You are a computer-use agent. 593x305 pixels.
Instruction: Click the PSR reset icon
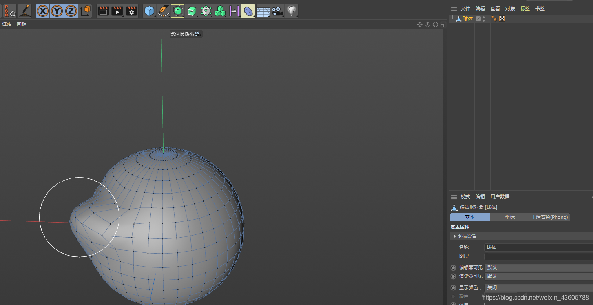10,11
